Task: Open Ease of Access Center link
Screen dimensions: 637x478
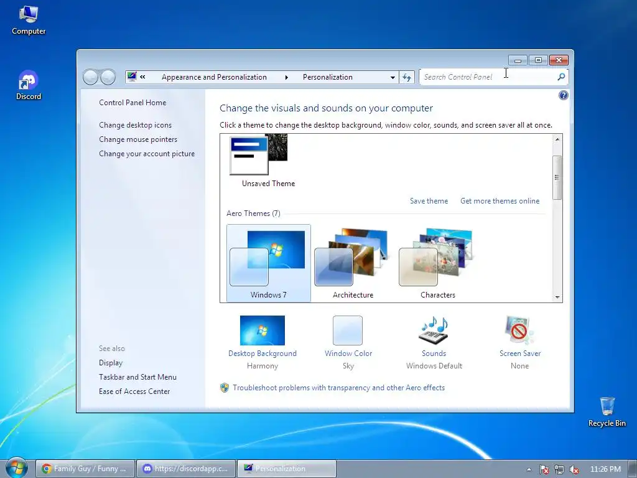Action: pos(134,391)
